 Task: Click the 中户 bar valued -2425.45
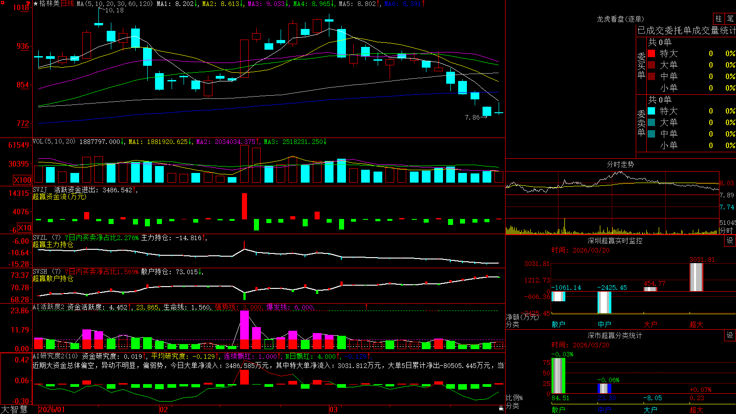604,302
